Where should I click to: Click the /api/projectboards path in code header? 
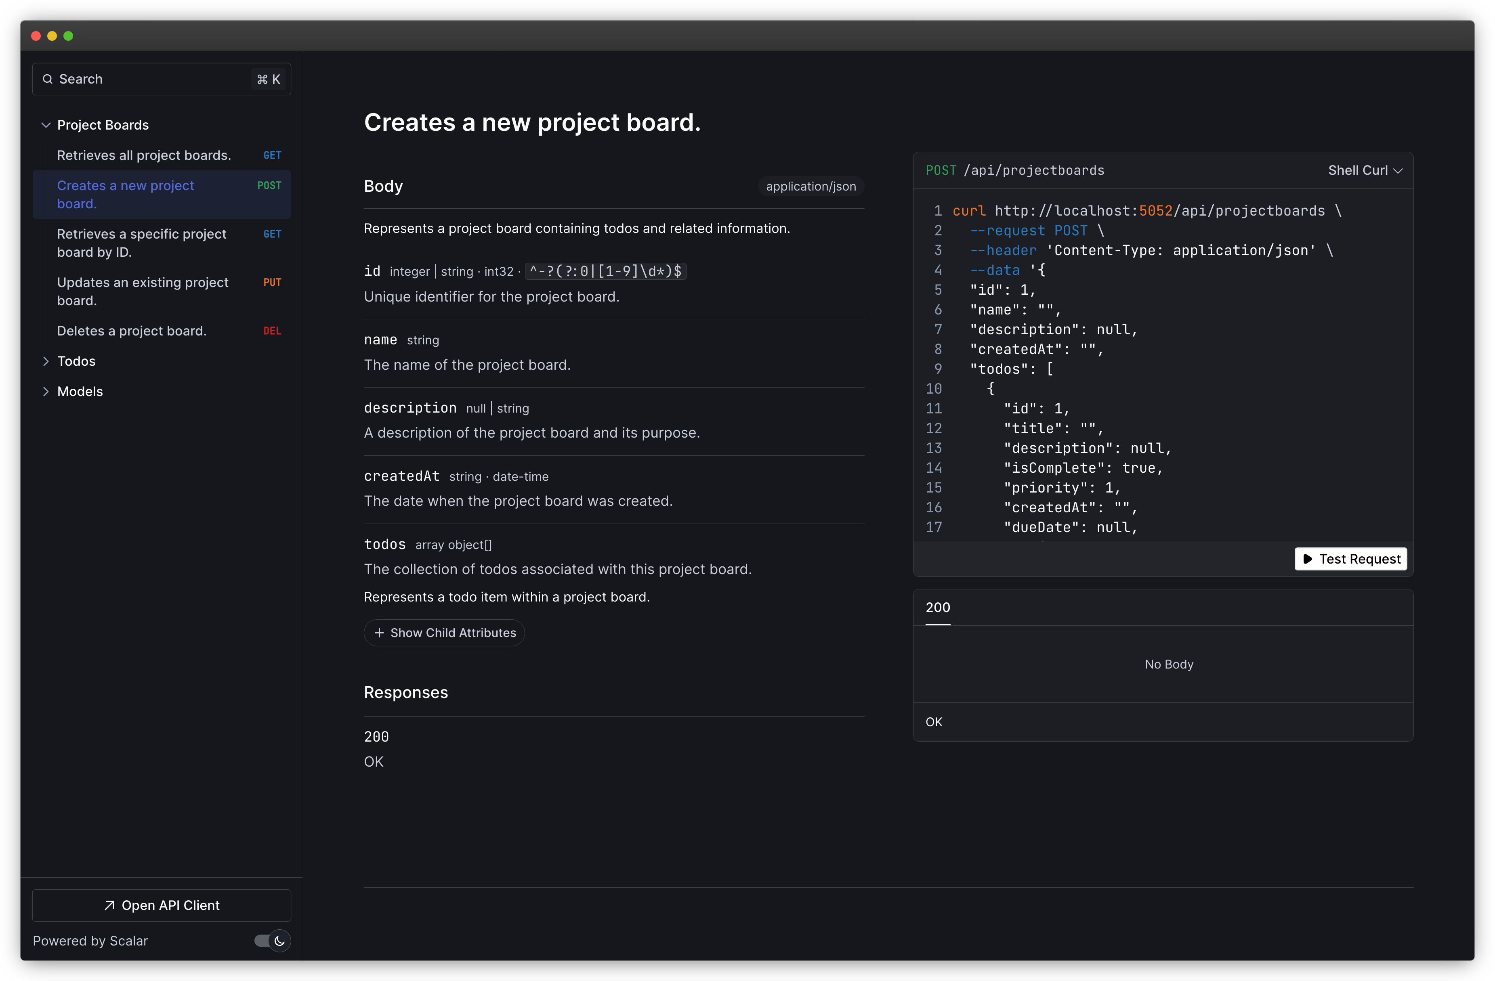[x=1034, y=170]
